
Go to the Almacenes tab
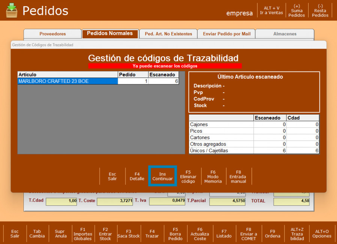coord(285,34)
